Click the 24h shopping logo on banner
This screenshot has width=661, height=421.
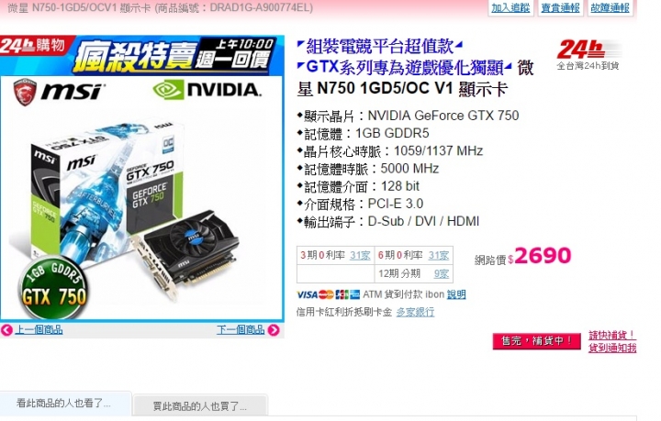click(33, 46)
